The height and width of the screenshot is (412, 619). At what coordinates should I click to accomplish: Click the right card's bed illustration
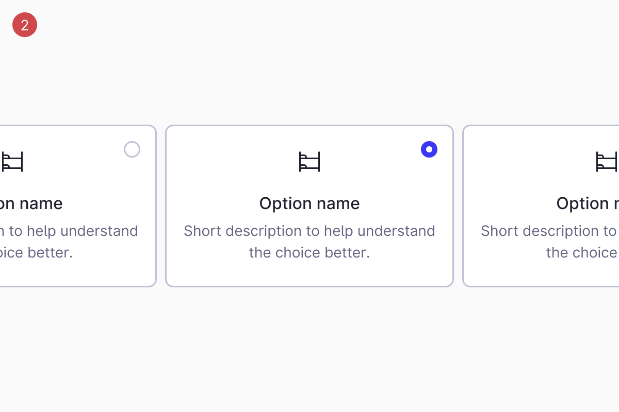coord(607,161)
